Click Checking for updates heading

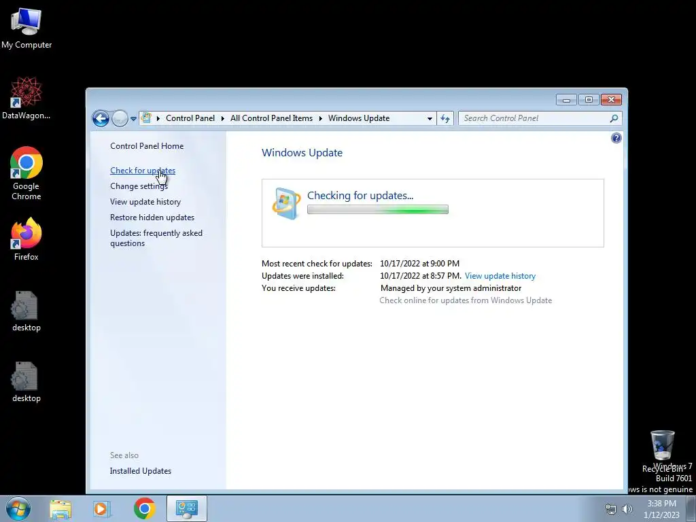click(x=360, y=195)
